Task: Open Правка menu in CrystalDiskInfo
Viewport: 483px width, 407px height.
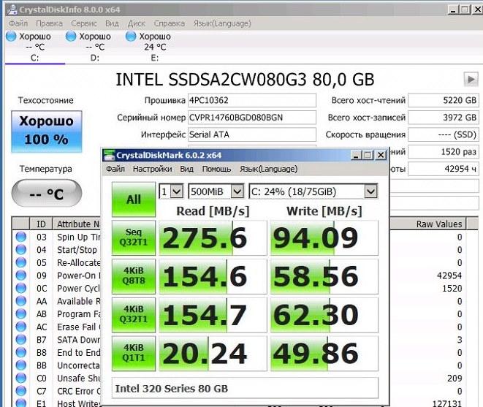Action: point(49,23)
